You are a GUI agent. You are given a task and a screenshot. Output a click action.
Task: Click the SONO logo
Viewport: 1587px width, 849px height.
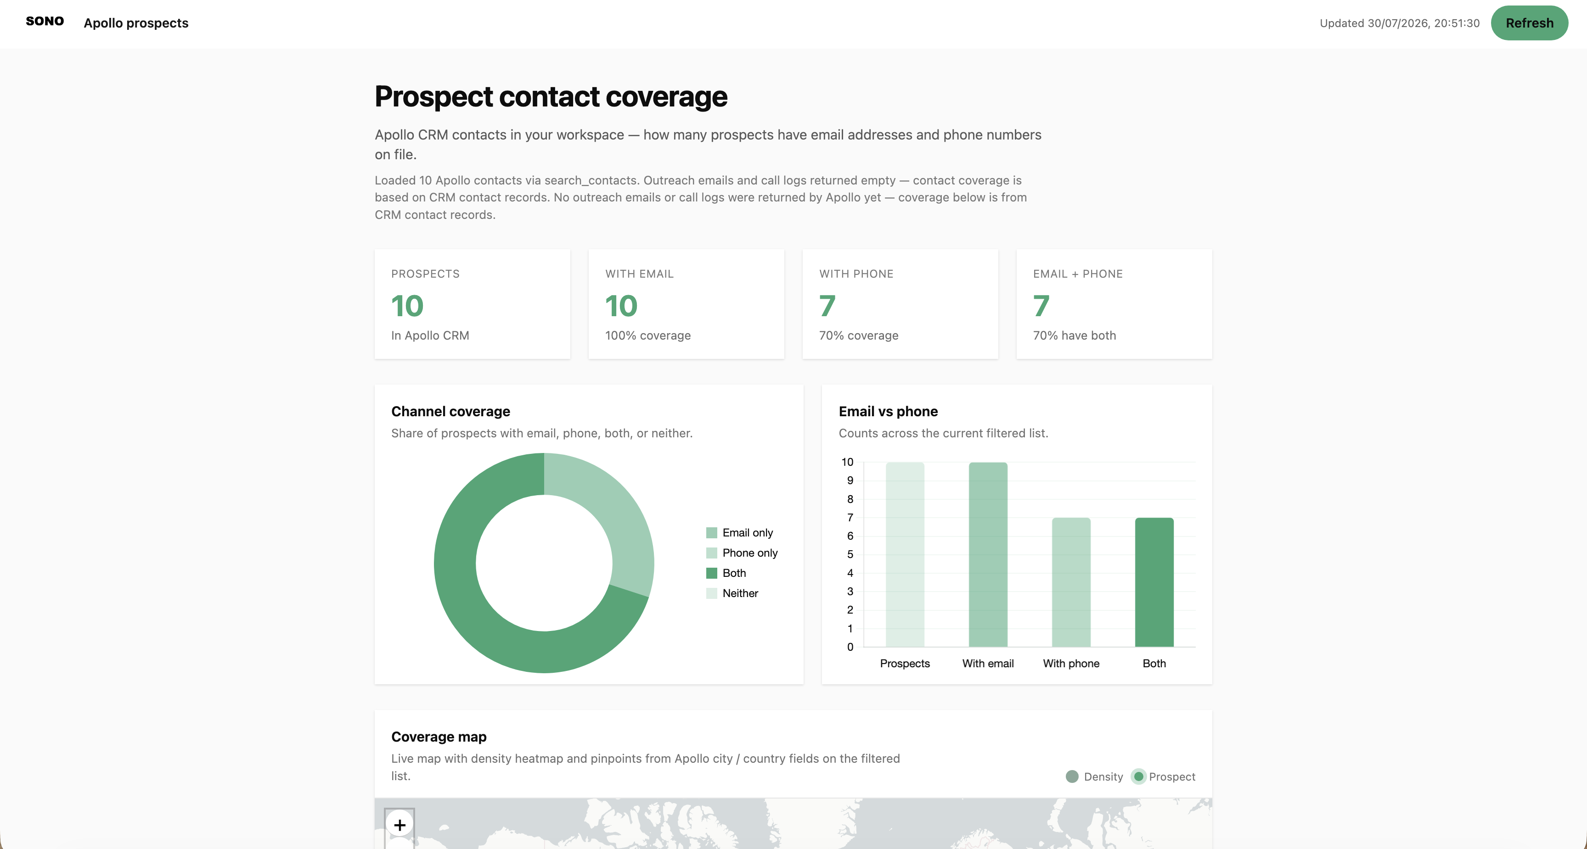pos(45,22)
